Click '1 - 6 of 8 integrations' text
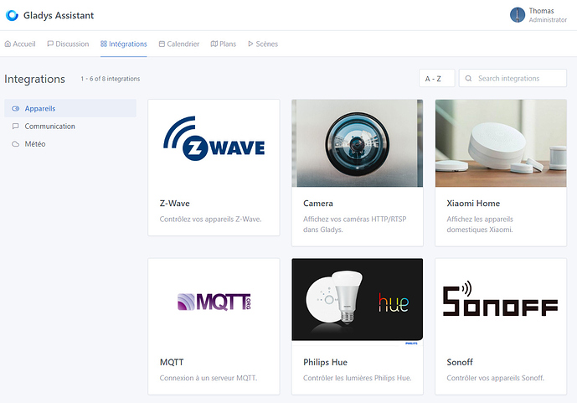The image size is (577, 403). (x=111, y=79)
